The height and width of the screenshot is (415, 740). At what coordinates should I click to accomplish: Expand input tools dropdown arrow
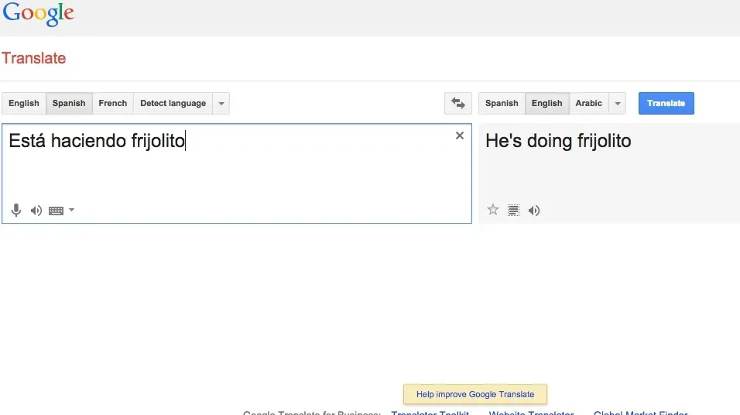72,210
